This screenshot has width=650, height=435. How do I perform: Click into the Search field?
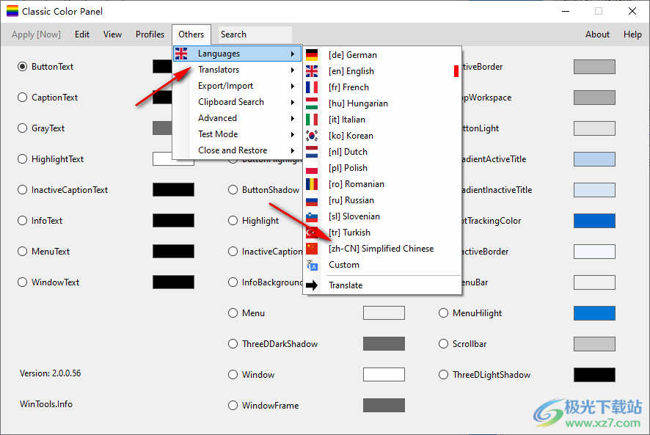(255, 34)
